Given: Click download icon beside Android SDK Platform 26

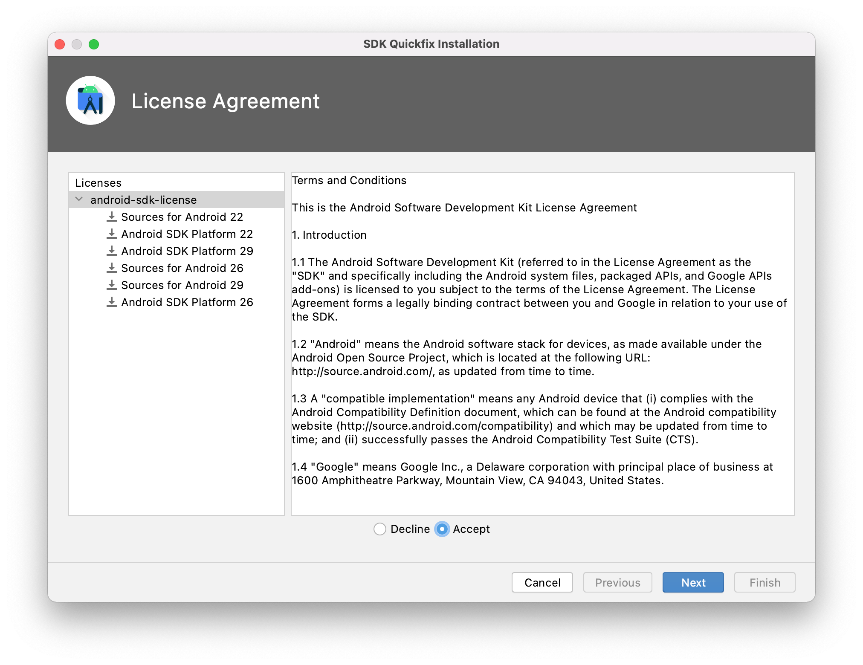Looking at the screenshot, I should (112, 302).
